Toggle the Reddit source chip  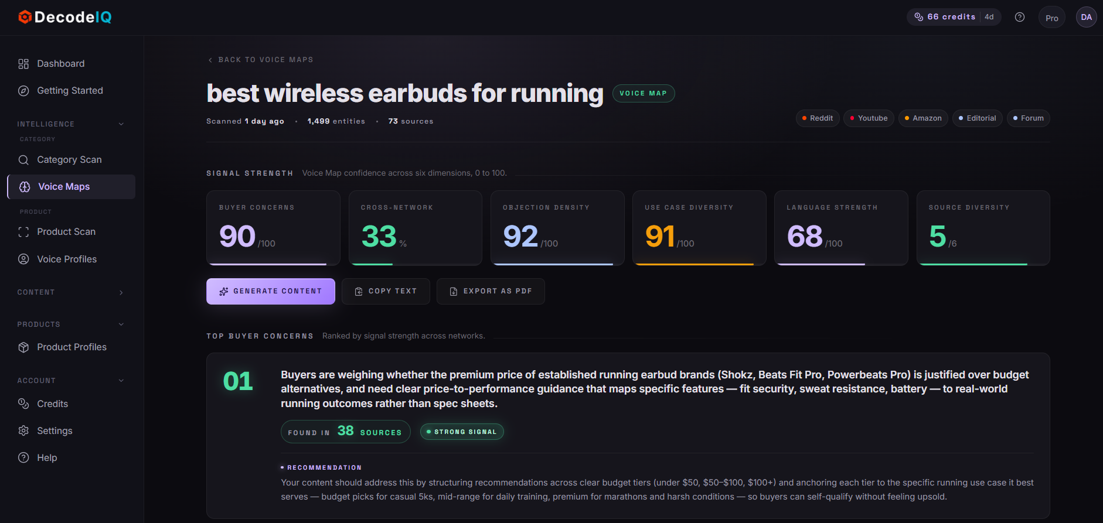[x=818, y=118]
